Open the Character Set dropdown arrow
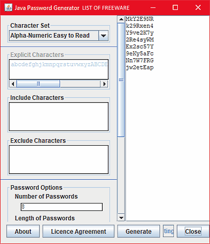The image size is (210, 244). click(x=103, y=36)
